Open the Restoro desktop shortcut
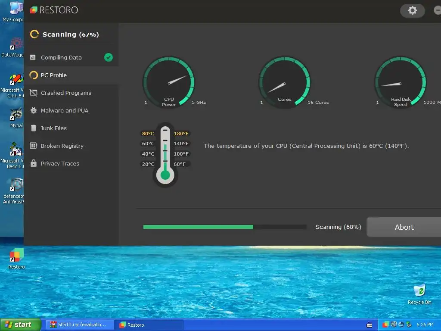This screenshot has width=441, height=331. point(16,259)
